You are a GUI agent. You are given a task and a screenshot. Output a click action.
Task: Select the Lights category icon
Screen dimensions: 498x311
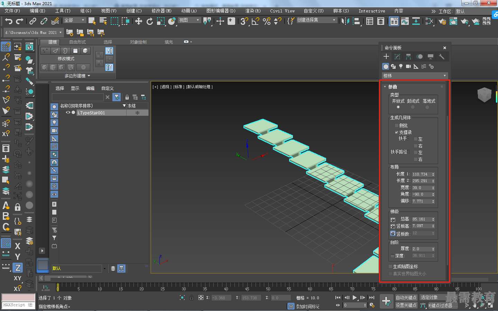[x=401, y=66]
